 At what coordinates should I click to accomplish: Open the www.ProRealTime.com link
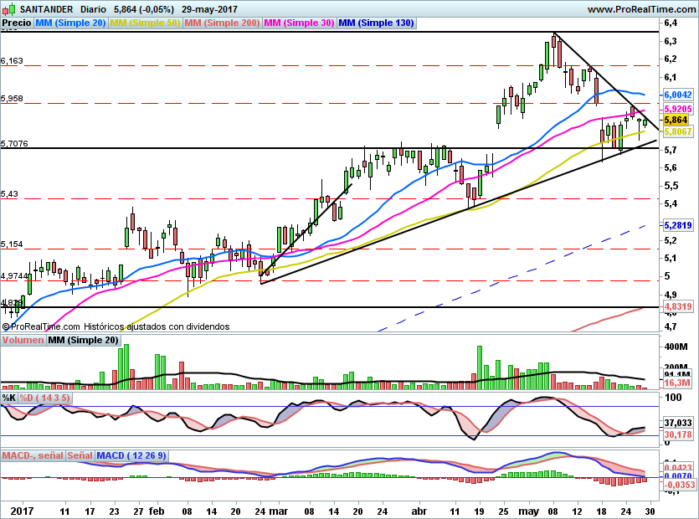(x=640, y=9)
